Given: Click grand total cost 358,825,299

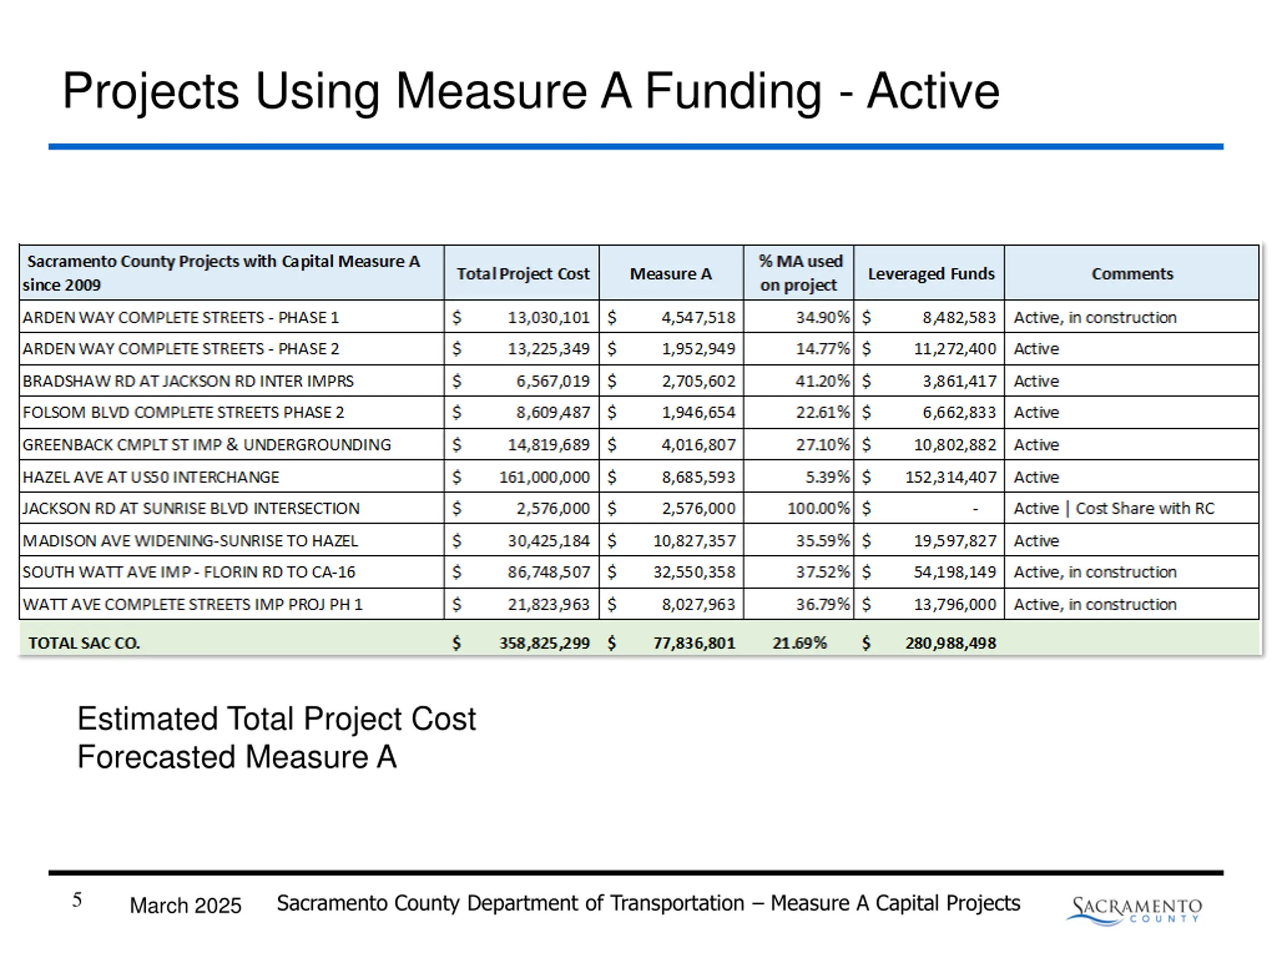Looking at the screenshot, I should tap(544, 643).
